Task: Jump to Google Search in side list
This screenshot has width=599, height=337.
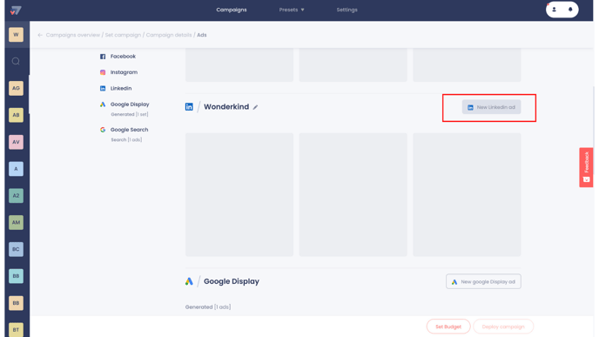Action: (x=124, y=130)
